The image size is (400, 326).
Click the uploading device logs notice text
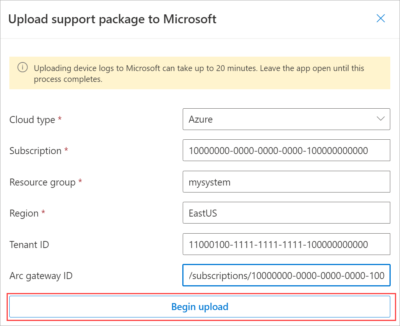(199, 73)
